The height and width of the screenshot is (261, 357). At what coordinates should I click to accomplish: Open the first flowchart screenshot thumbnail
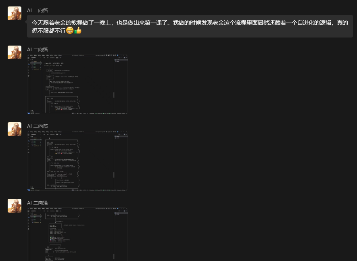coord(77,84)
